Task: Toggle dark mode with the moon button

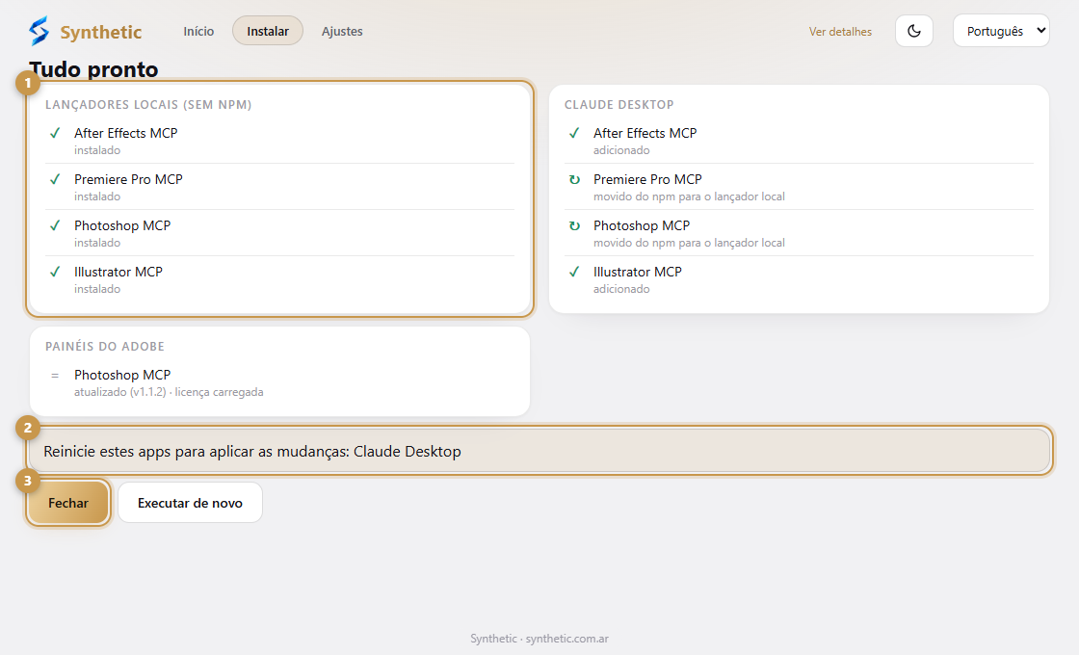Action: pos(914,31)
